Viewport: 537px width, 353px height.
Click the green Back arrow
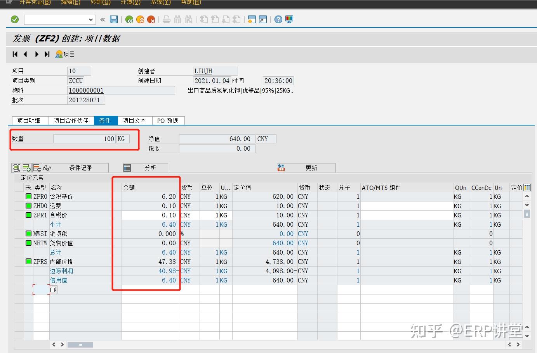pyautogui.click(x=129, y=19)
